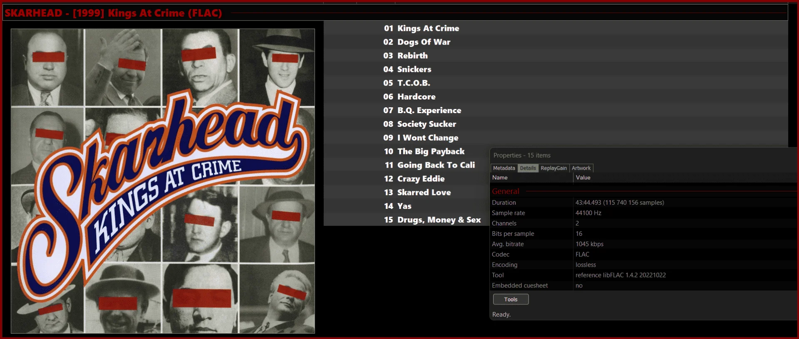The width and height of the screenshot is (799, 339).
Task: Click the Properties - 15 items title
Action: (x=522, y=156)
